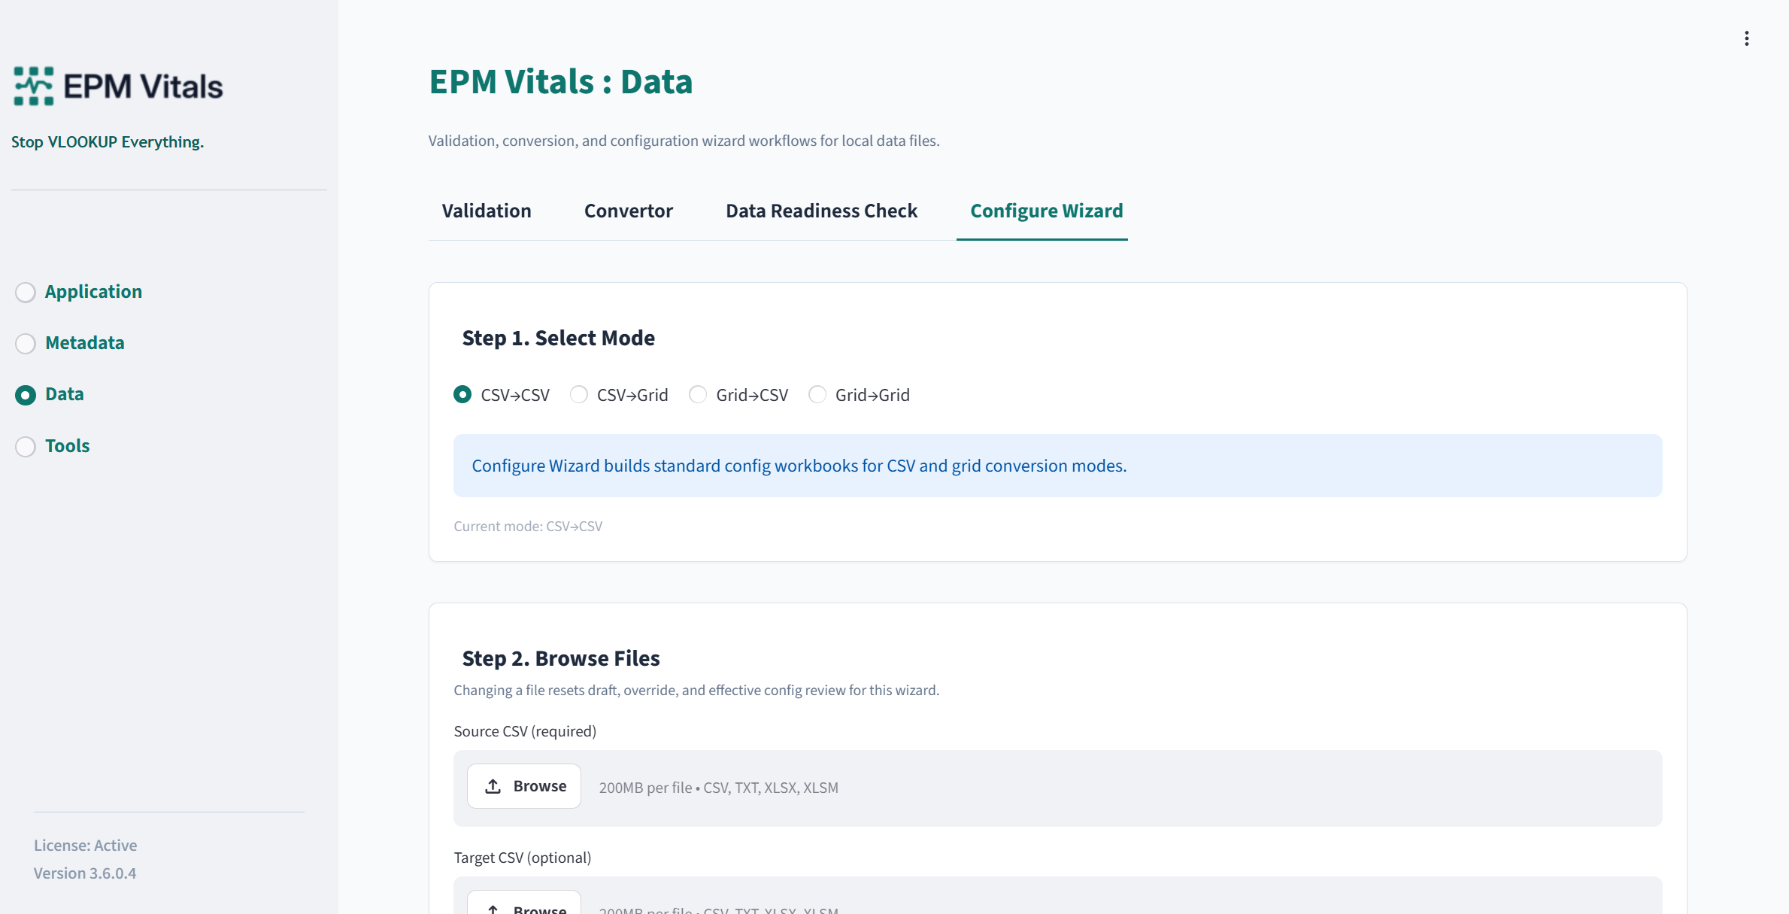Click the 'Step 1. Select Mode' heading

click(558, 338)
